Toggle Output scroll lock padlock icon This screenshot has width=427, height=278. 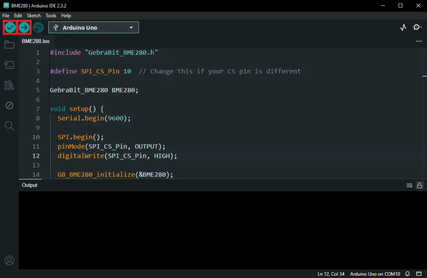(419, 185)
